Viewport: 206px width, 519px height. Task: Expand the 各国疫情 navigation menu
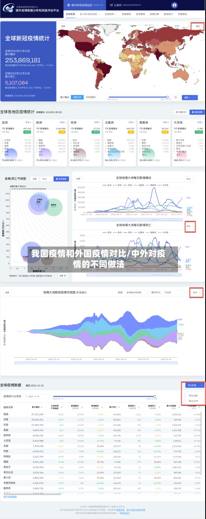[110, 14]
